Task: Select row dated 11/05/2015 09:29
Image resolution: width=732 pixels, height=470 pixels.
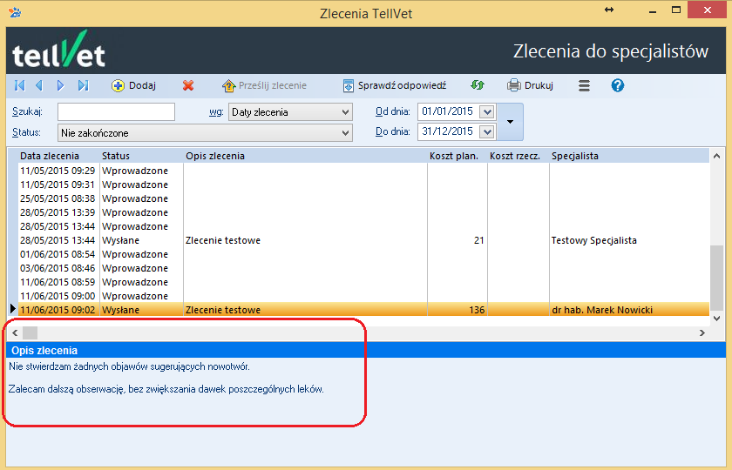Action: [x=363, y=171]
